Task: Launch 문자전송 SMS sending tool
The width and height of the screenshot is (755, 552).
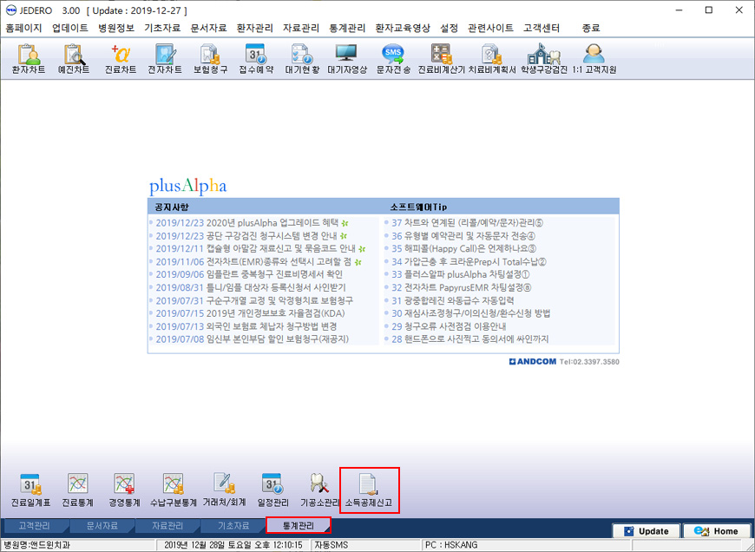Action: [393, 59]
